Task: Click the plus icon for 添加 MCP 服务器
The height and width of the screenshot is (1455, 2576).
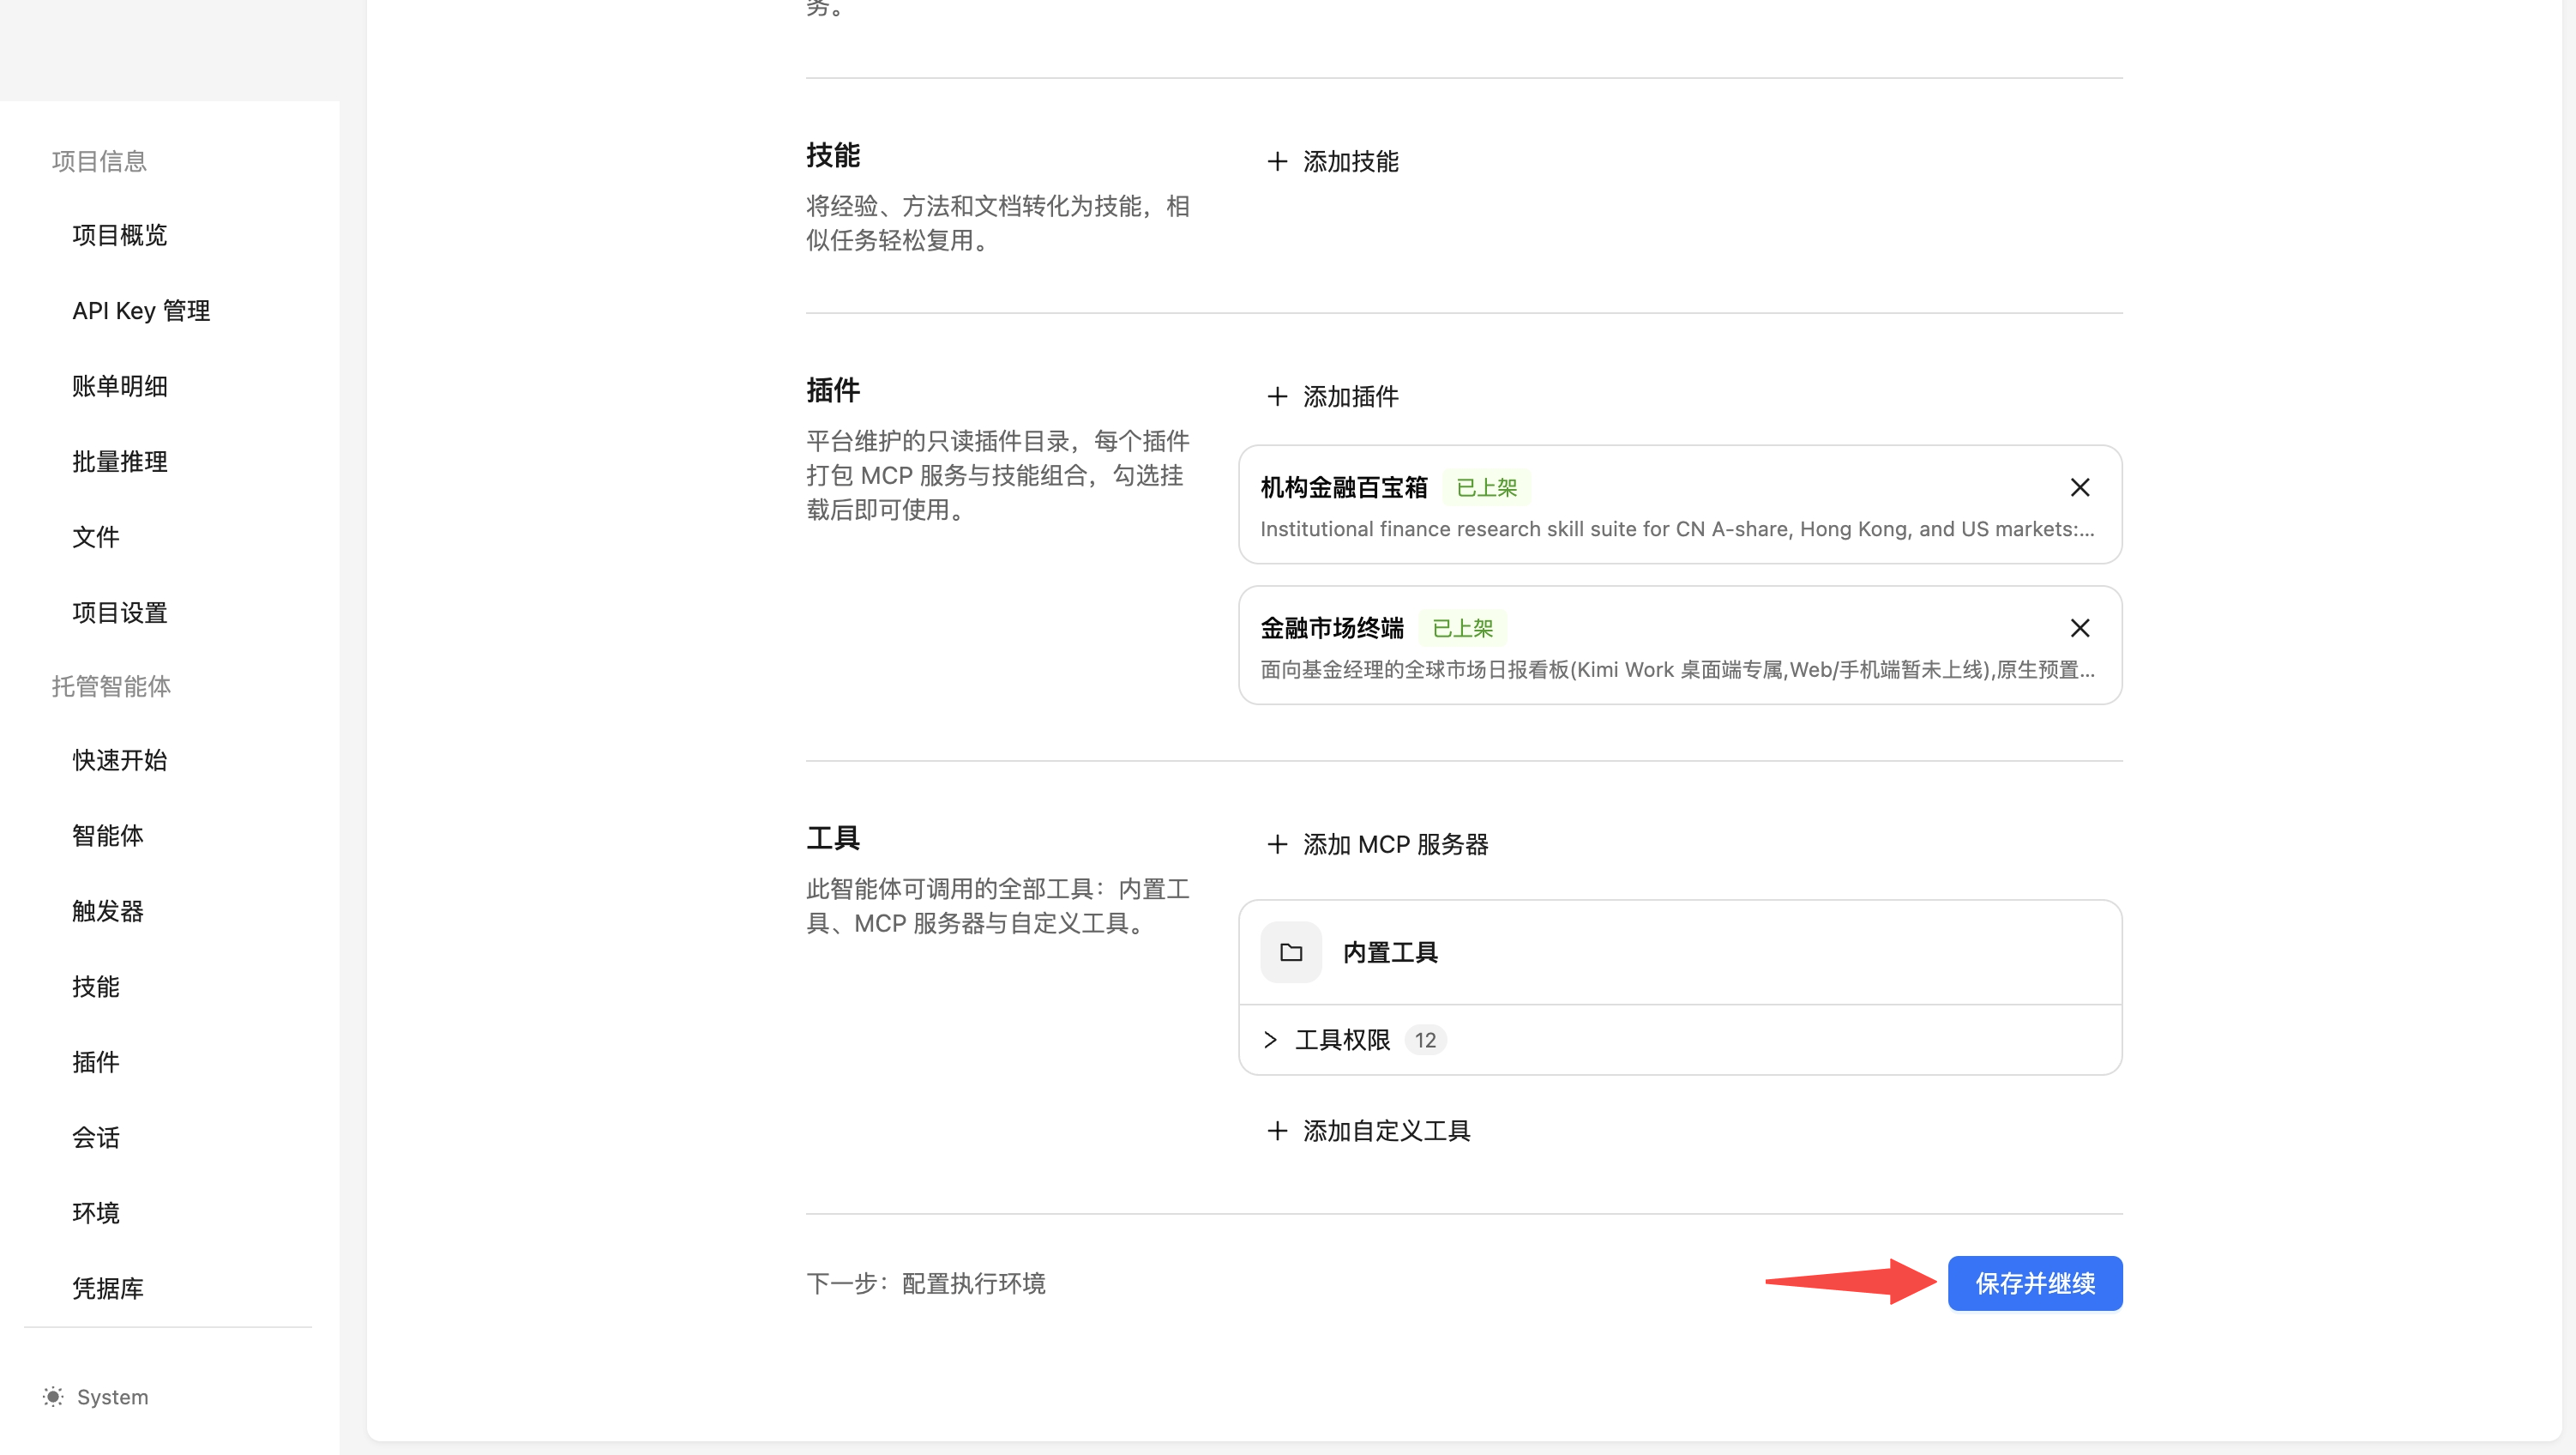Action: point(1277,844)
